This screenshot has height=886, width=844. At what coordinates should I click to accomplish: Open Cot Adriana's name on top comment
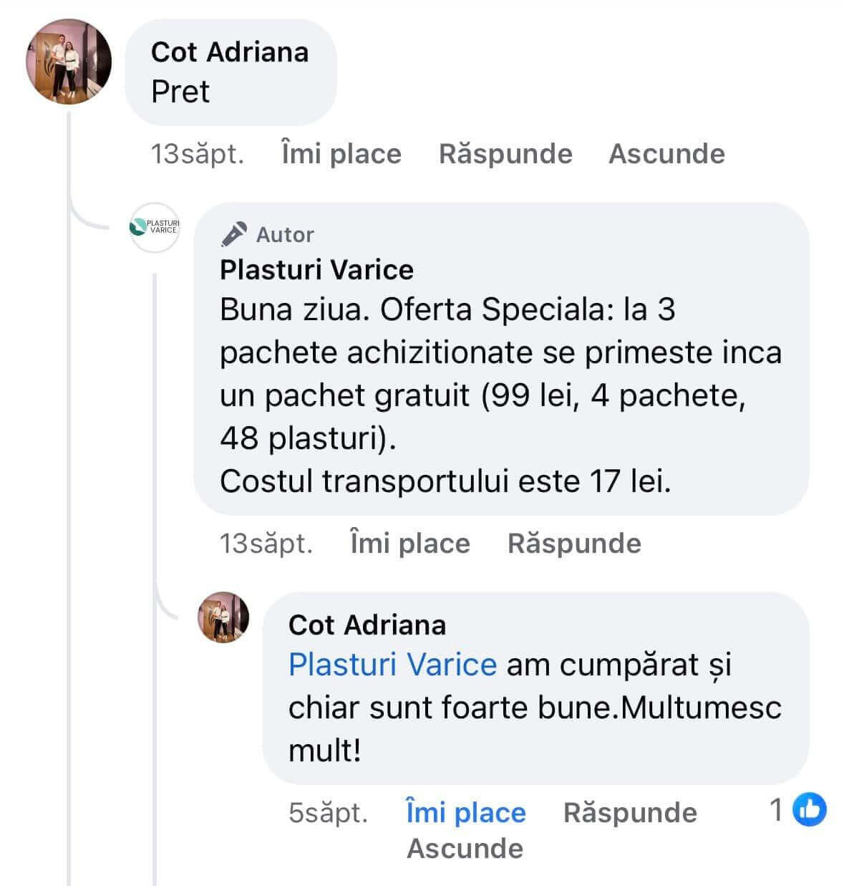point(230,52)
